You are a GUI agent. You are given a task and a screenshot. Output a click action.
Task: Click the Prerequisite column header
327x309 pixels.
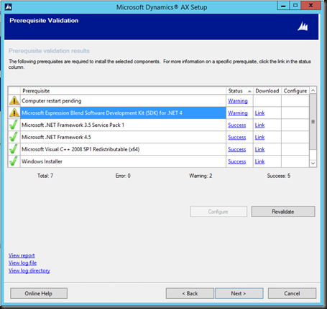coord(124,91)
